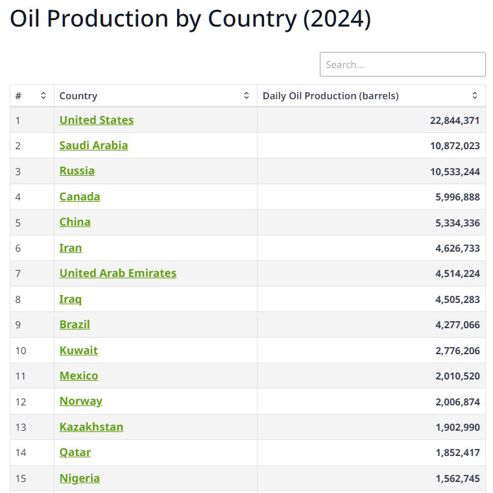
Task: Sort table by Country column arrows
Action: coord(246,95)
